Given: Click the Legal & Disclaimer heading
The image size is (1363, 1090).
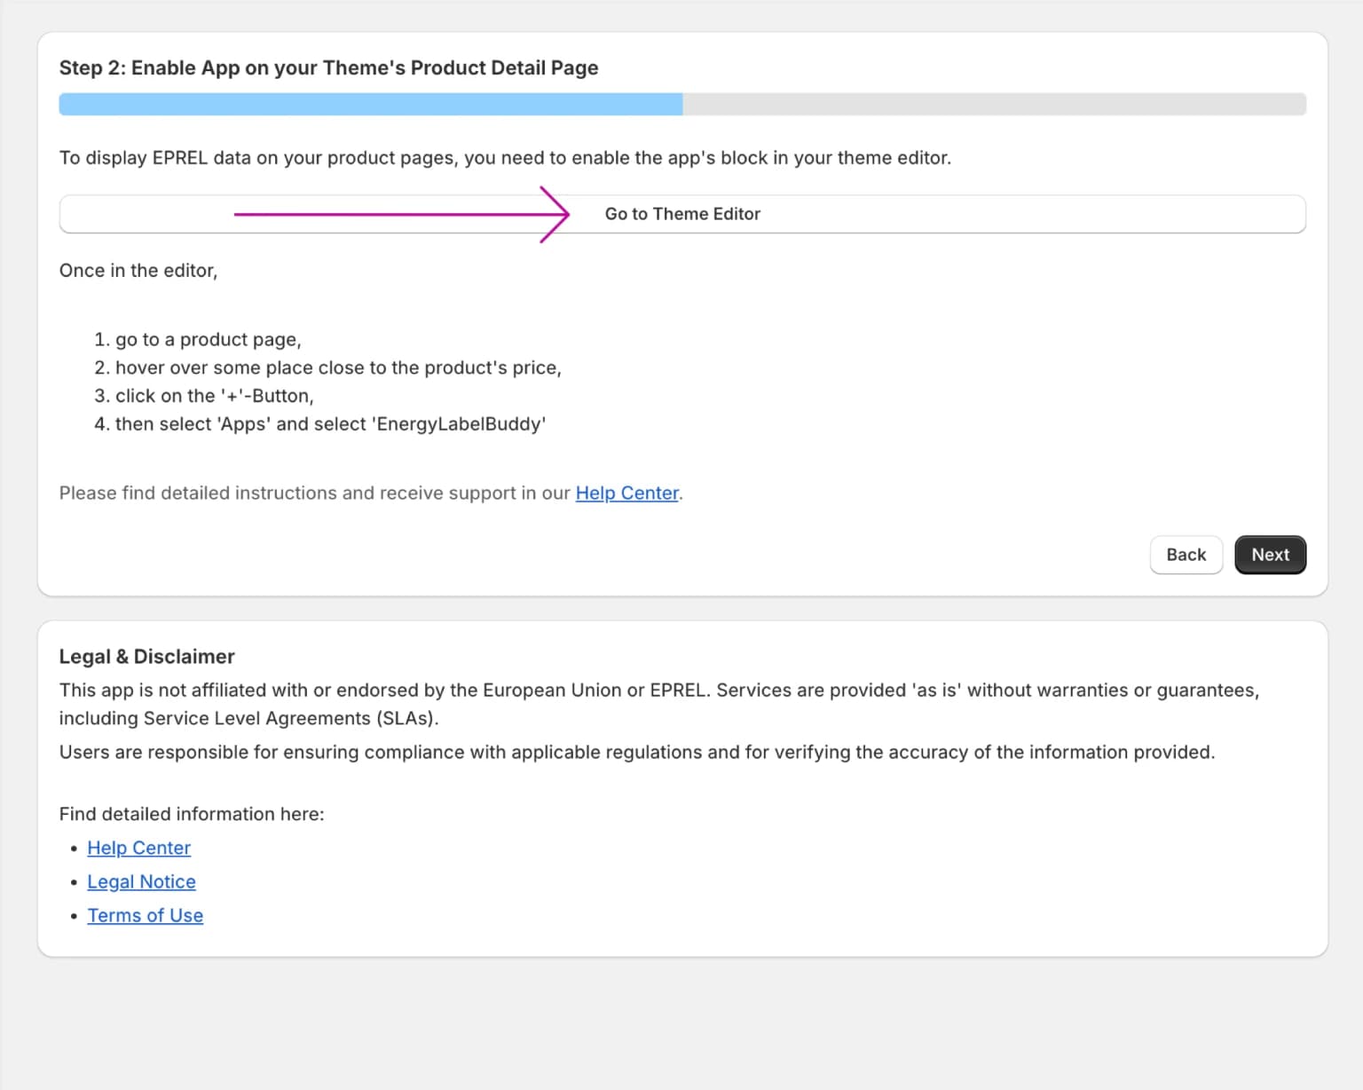Looking at the screenshot, I should [146, 657].
